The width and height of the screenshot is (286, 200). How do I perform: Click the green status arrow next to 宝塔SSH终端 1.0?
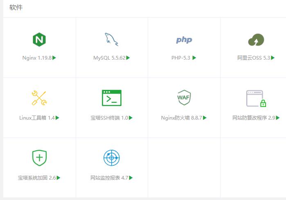tap(131, 118)
